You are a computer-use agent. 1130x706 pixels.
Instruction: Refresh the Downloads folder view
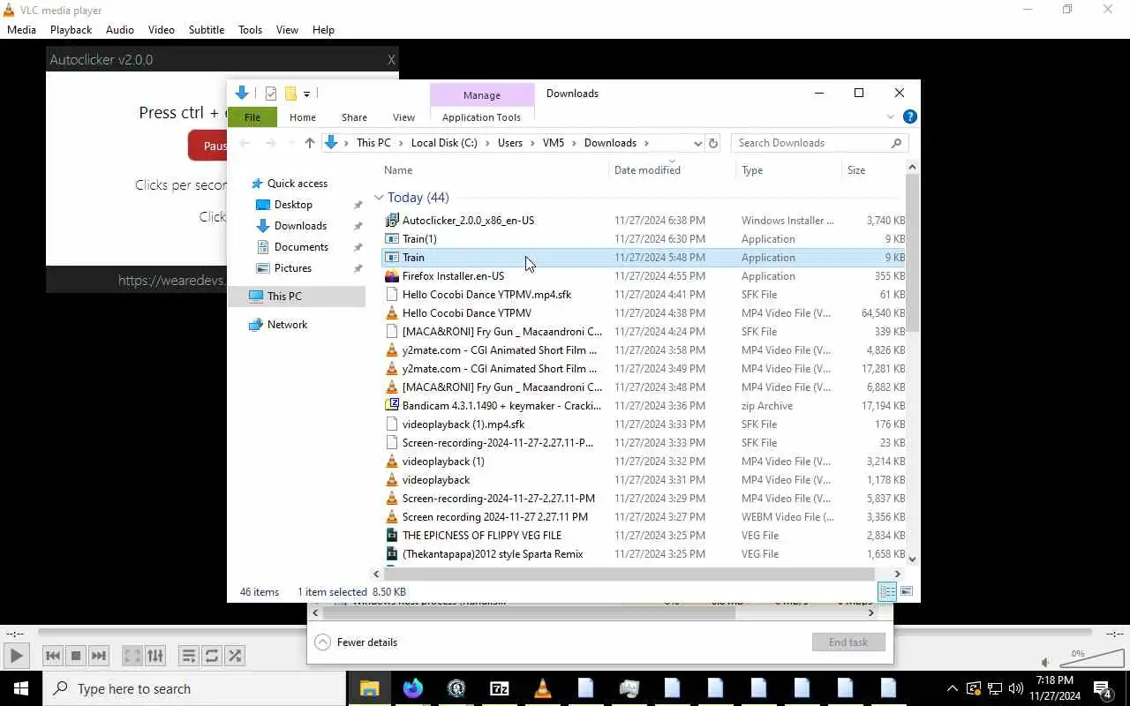click(x=713, y=143)
